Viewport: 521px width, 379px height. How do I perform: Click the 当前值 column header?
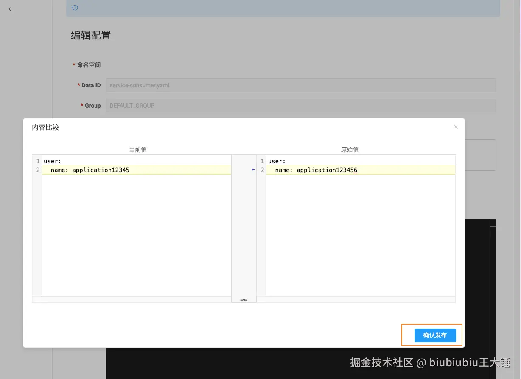[x=138, y=150]
